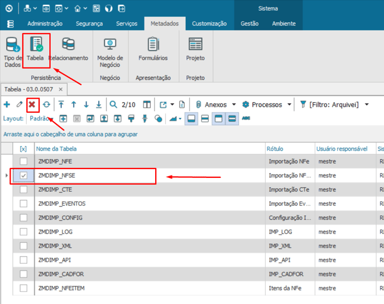Screen dimensions: 384x304
Task: Expand the network modules icon dropdown in title bar
Action: (x=35, y=8)
